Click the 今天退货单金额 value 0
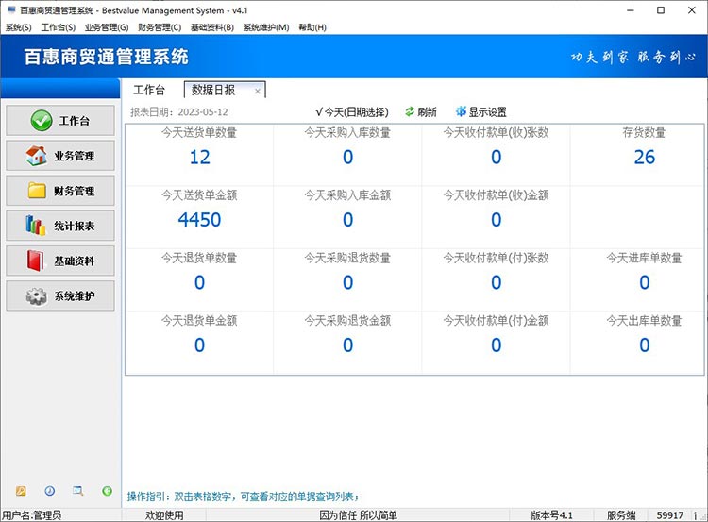 coord(199,345)
